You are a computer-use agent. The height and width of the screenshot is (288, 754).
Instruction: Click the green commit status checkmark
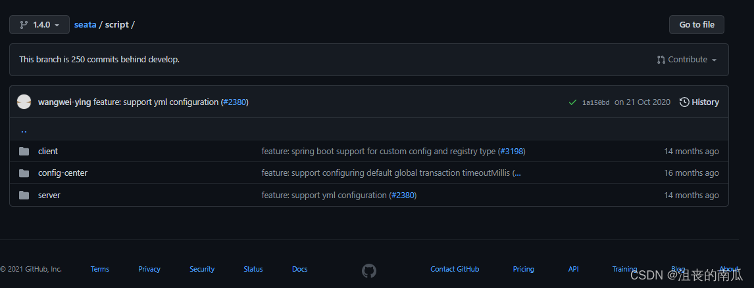pyautogui.click(x=572, y=102)
